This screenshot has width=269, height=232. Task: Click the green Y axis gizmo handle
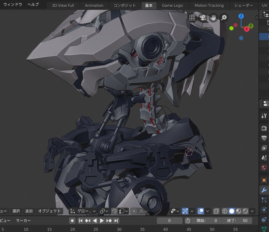coord(251,26)
